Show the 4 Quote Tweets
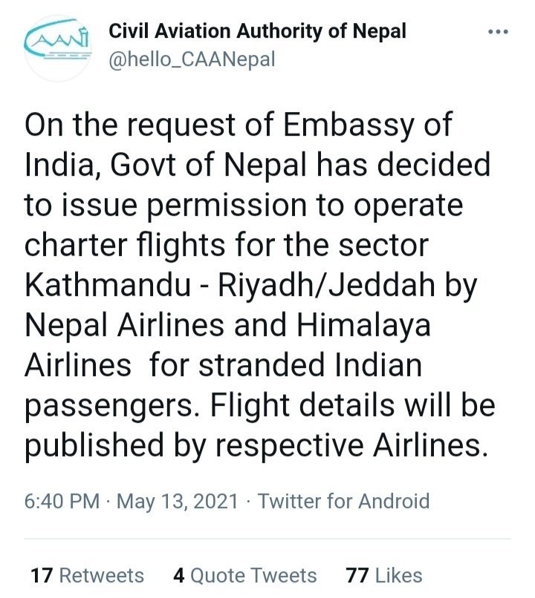535x598 pixels. click(244, 575)
